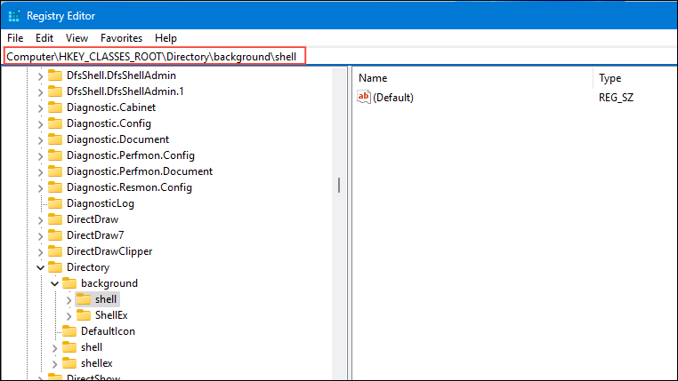This screenshot has width=678, height=381.
Task: Select the DirectDrawClipper key label
Action: point(109,251)
